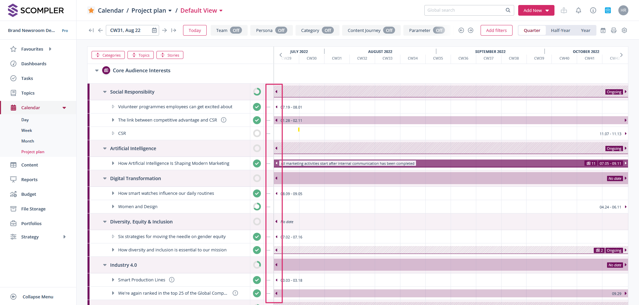Toggle the Team filter switch
The width and height of the screenshot is (639, 305).
click(x=236, y=30)
